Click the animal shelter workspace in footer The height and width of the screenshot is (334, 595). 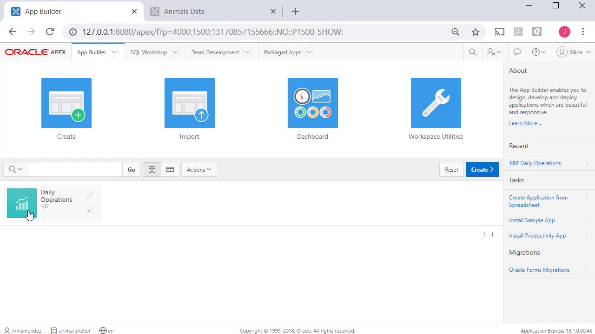71,331
